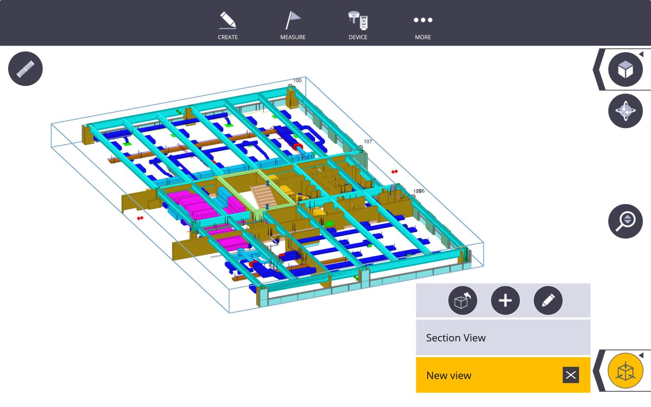
Task: Activate the orbit navigation tool
Action: click(x=625, y=111)
